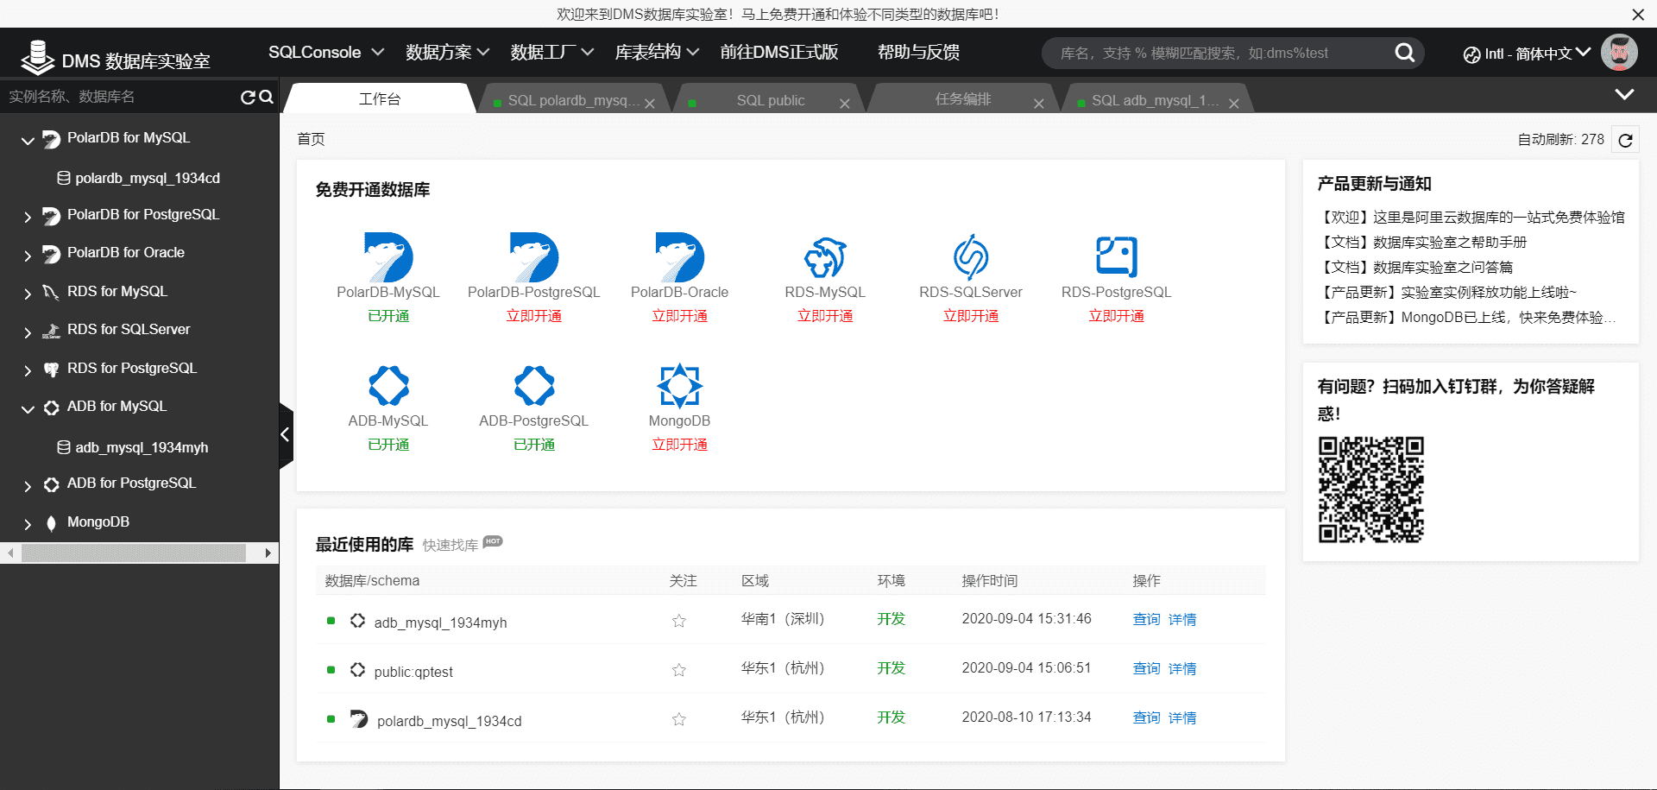This screenshot has height=790, width=1657.
Task: Close the SQL adb_mysql_1 tab
Action: click(1234, 104)
